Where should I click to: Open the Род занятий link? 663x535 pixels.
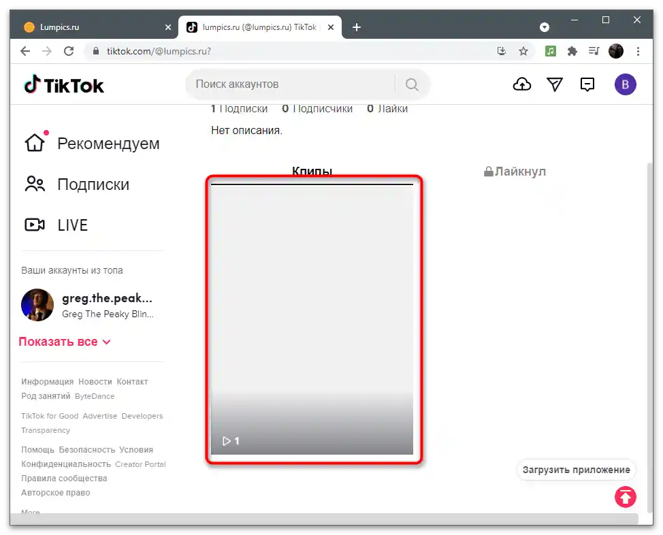(x=46, y=396)
